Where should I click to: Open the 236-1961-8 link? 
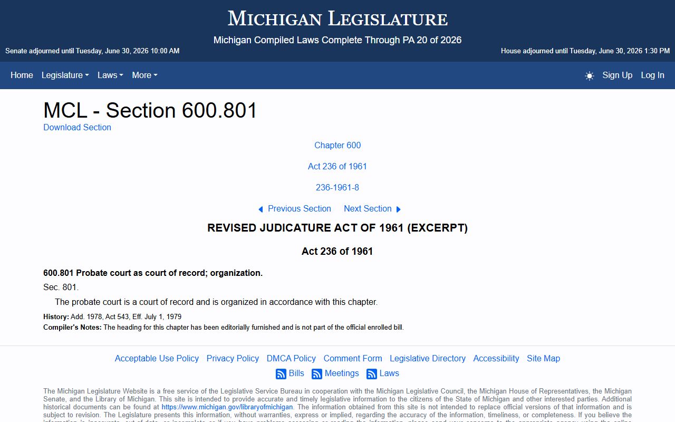click(337, 187)
